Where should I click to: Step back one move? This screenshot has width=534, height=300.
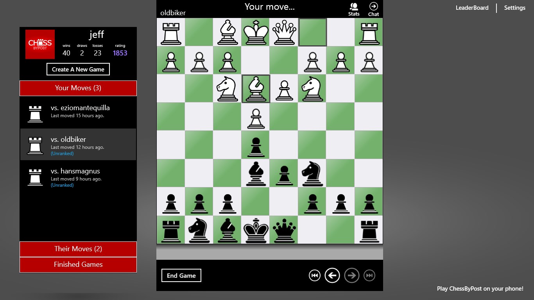click(x=332, y=275)
